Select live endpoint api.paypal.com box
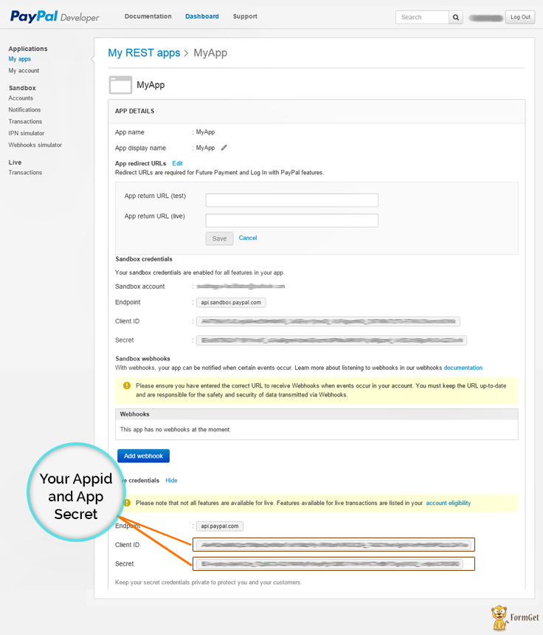The image size is (543, 635). point(220,526)
